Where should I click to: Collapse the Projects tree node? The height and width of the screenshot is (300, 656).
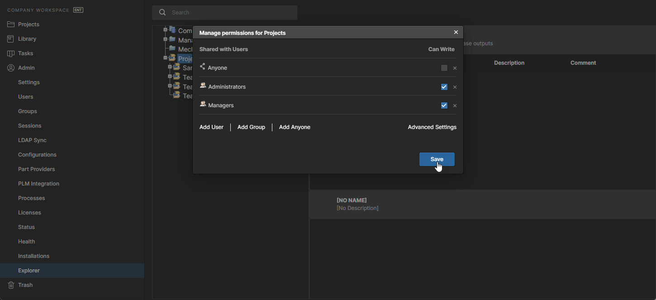click(x=166, y=58)
